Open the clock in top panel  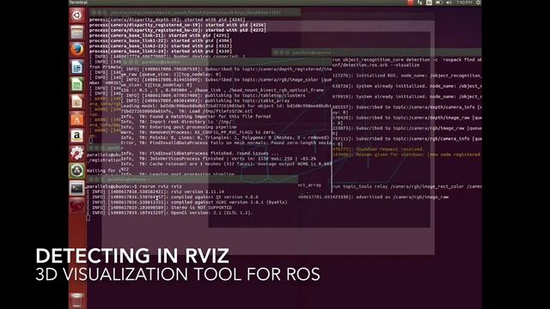click(x=464, y=3)
